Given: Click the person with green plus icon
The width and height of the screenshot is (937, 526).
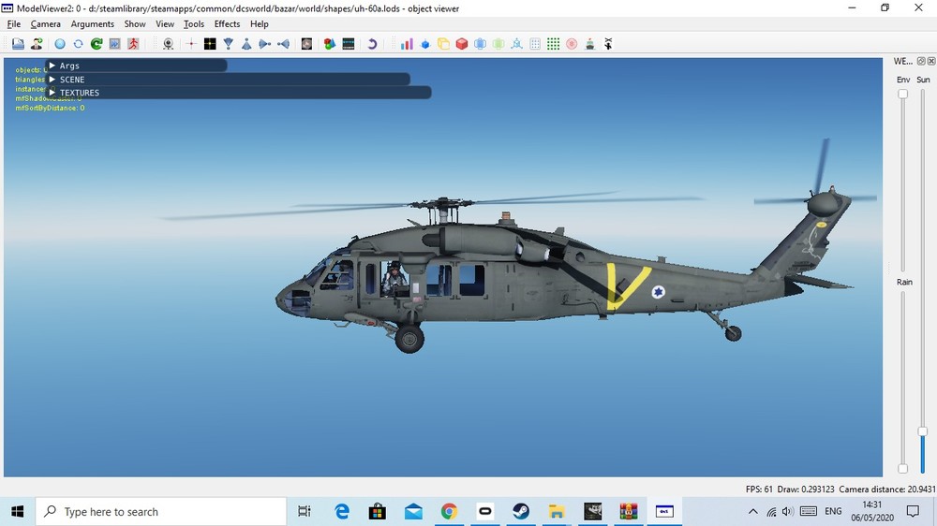Looking at the screenshot, I should [37, 44].
